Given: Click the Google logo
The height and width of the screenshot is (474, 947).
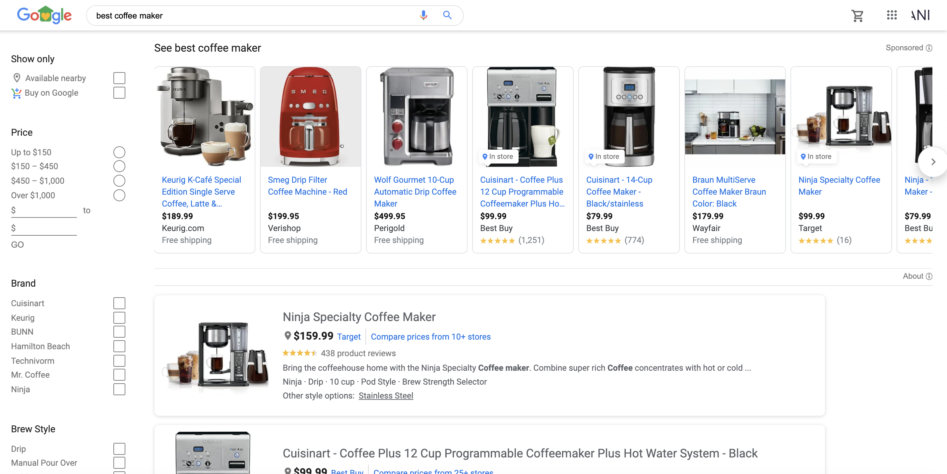Looking at the screenshot, I should [x=44, y=15].
